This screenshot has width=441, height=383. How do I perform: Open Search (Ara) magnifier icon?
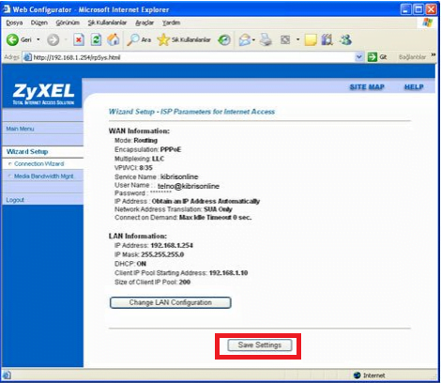[x=133, y=39]
